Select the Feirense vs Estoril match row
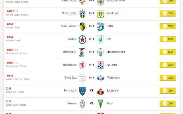 [x=91, y=104]
